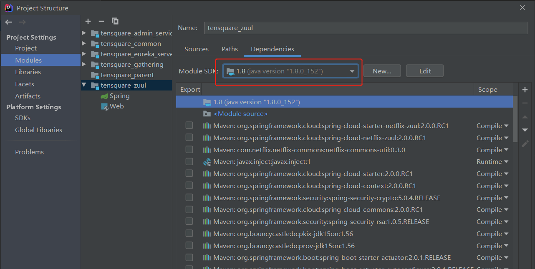This screenshot has width=535, height=269.
Task: Click library icon of spring-cloud-starter-netflix-zuul
Action: (207, 126)
